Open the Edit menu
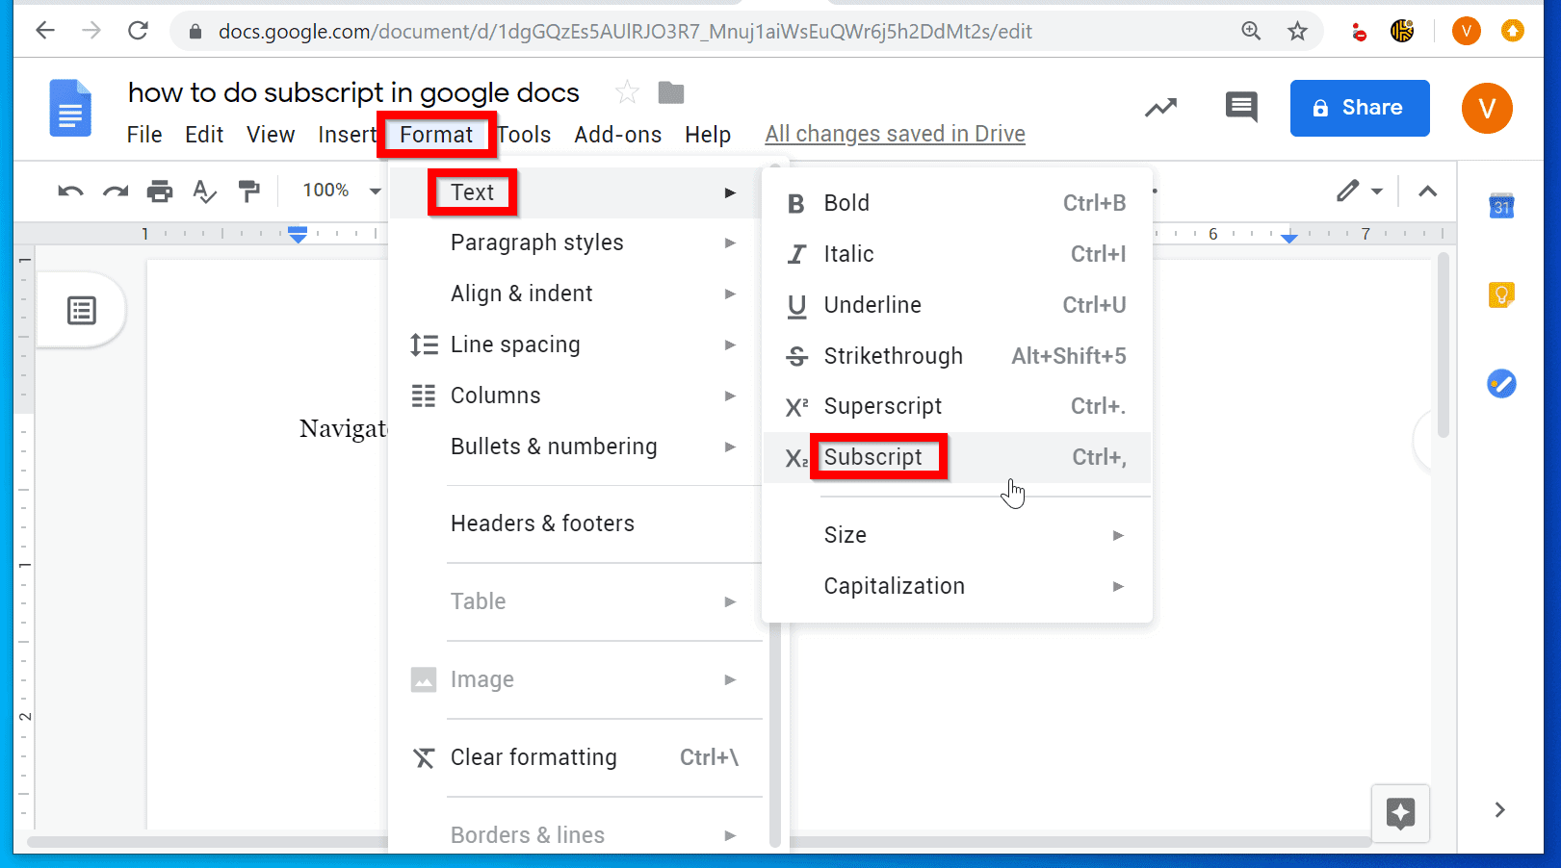 [204, 135]
